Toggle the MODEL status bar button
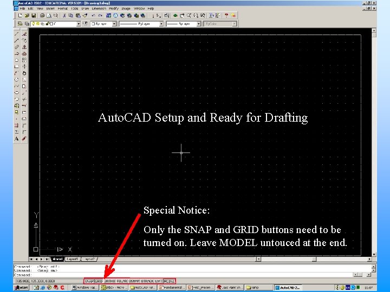This screenshot has height=292, width=390. (169, 281)
